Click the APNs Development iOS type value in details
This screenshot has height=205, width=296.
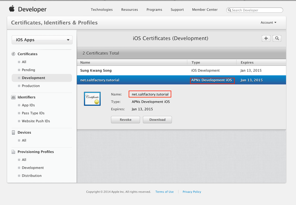[151, 102]
